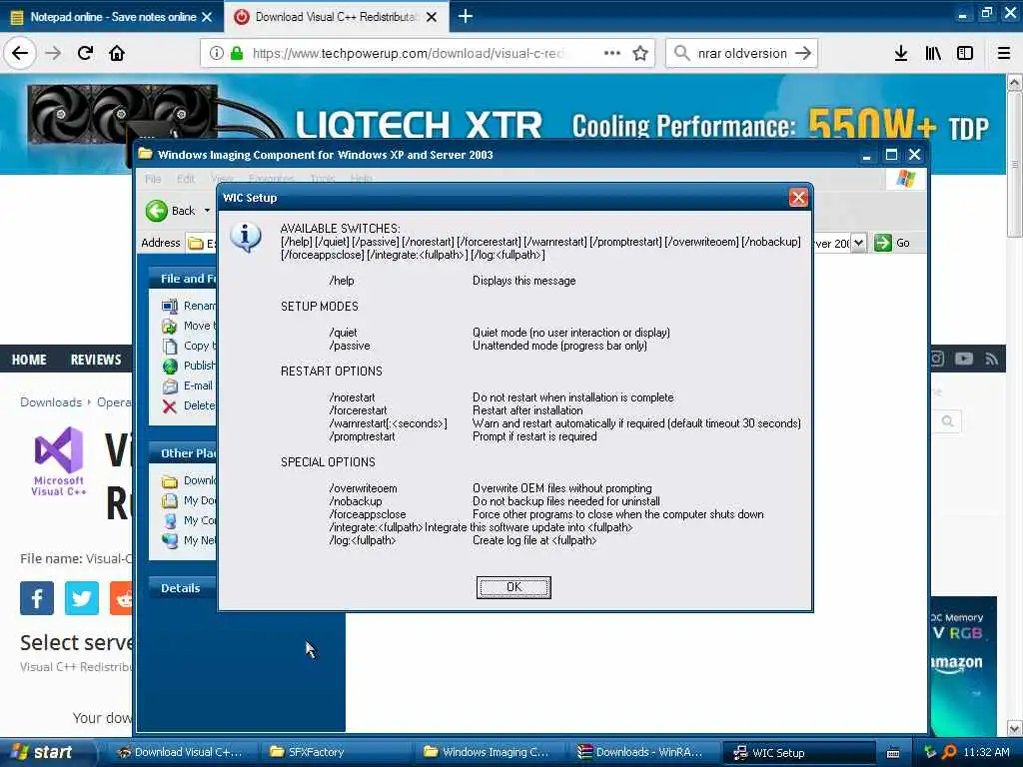This screenshot has width=1023, height=767.
Task: Collapse the File and Folder Tasks header
Action: pos(184,279)
